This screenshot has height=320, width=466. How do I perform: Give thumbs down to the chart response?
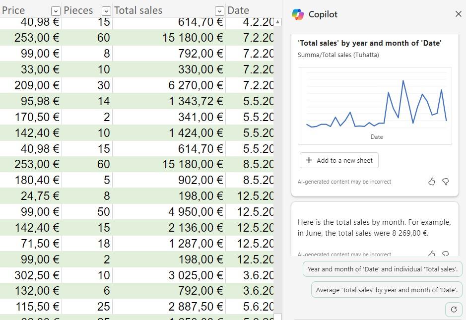pos(445,182)
